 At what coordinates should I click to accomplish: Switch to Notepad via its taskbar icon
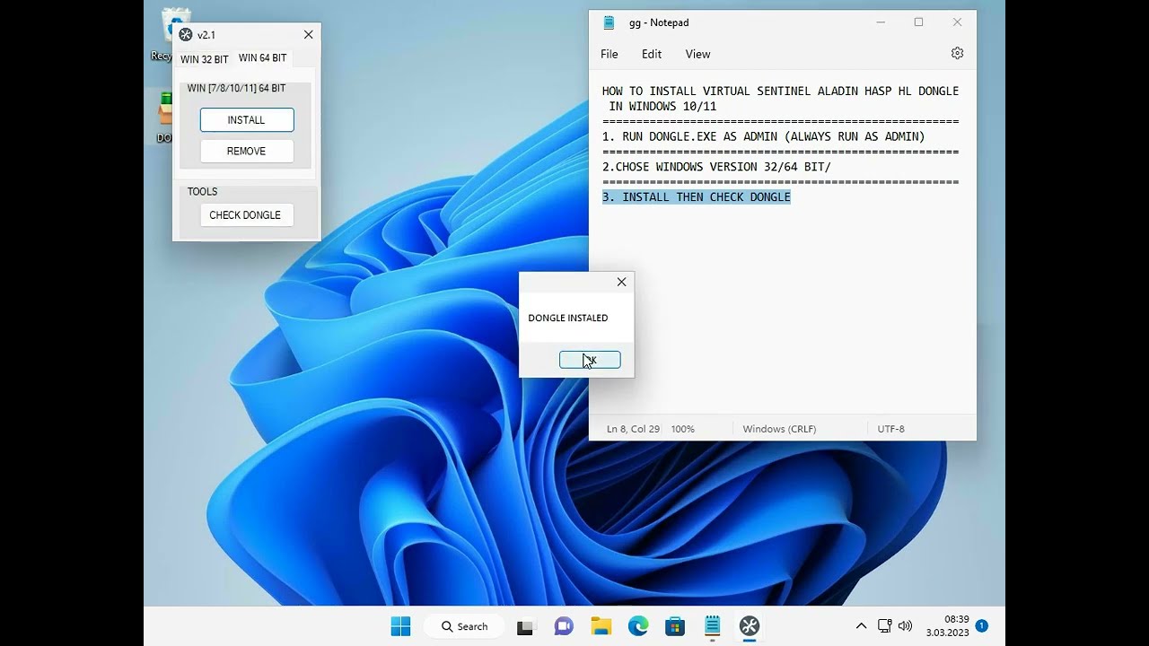click(x=712, y=626)
